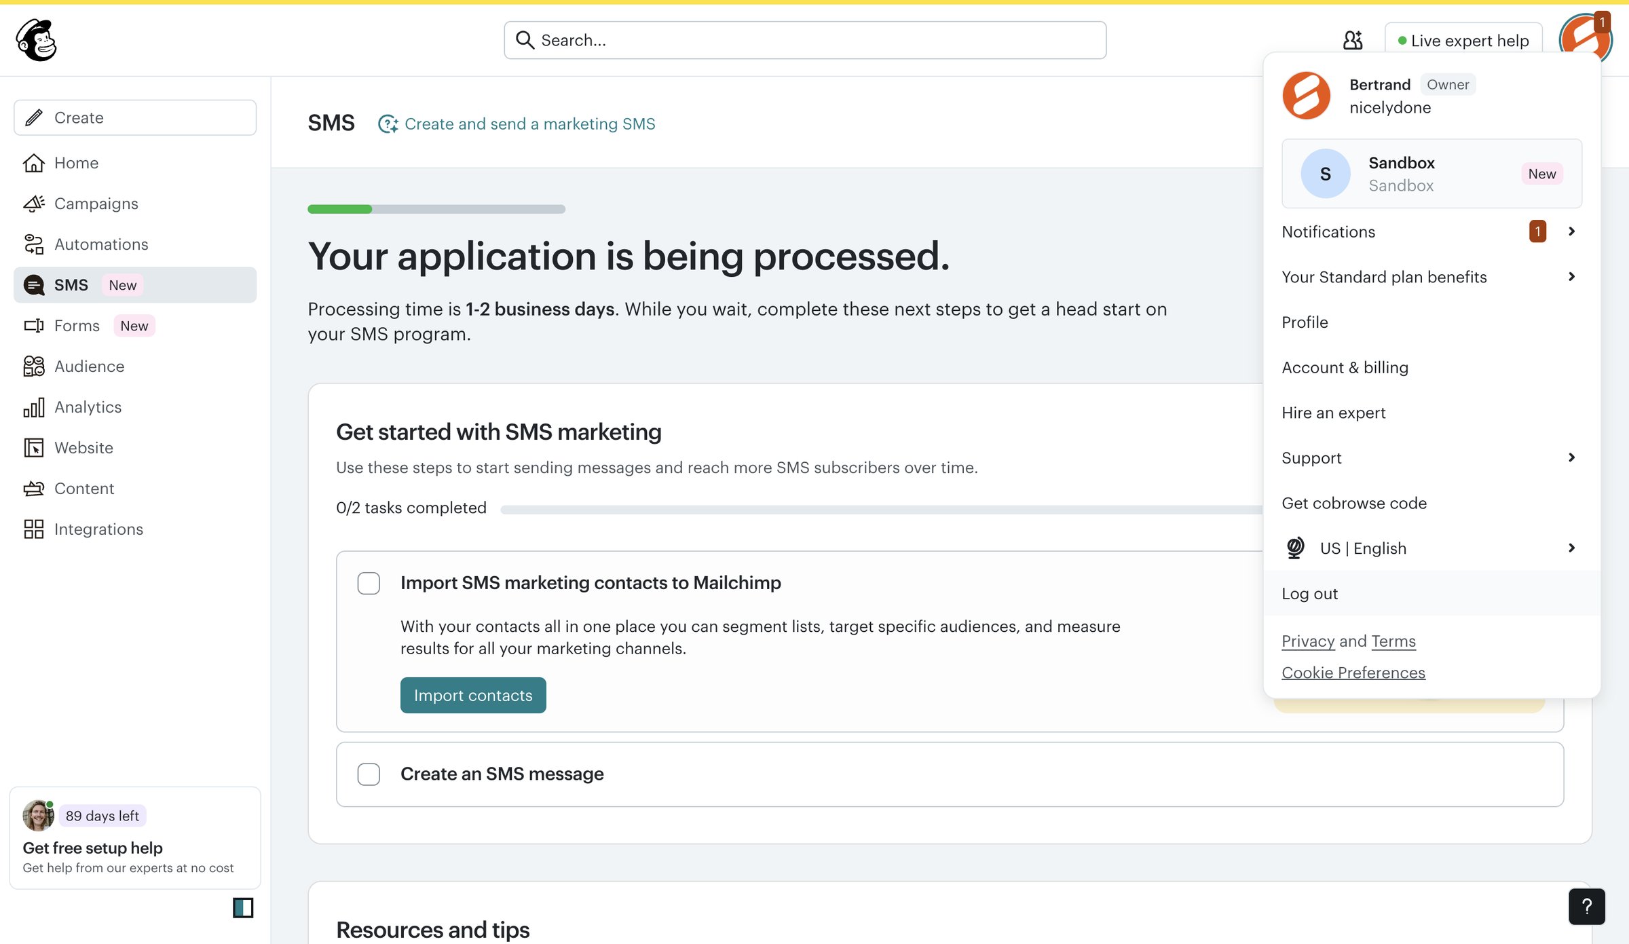Open the Support menu item
Image resolution: width=1629 pixels, height=944 pixels.
[1431, 457]
